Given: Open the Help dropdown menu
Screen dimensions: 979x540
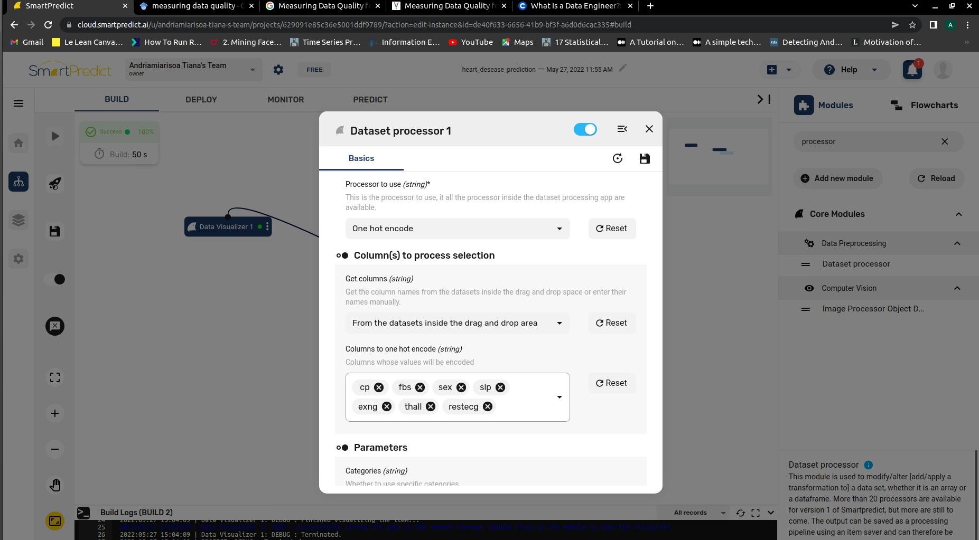Looking at the screenshot, I should [x=851, y=70].
